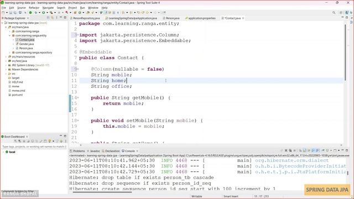
Task: Close the Contact.java editor tab
Action: pyautogui.click(x=243, y=18)
